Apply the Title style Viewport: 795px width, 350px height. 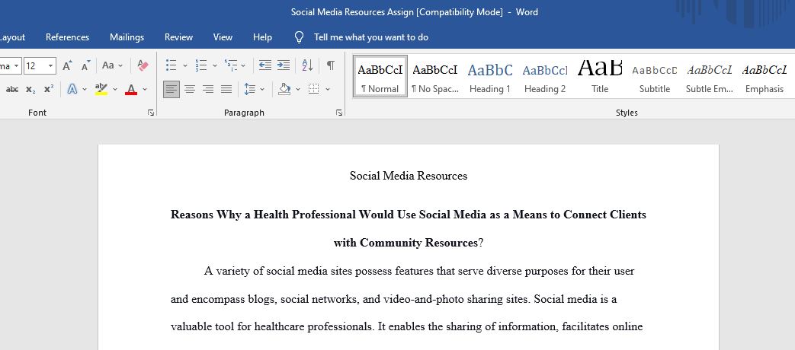point(600,76)
